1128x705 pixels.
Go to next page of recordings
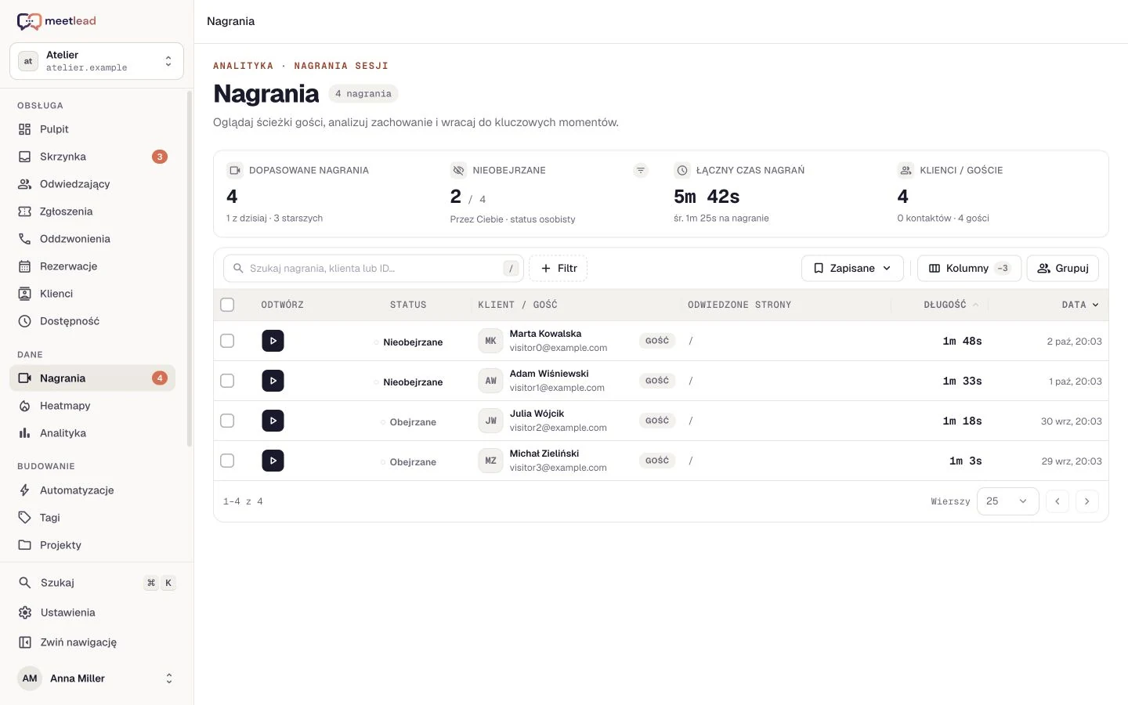pos(1086,501)
